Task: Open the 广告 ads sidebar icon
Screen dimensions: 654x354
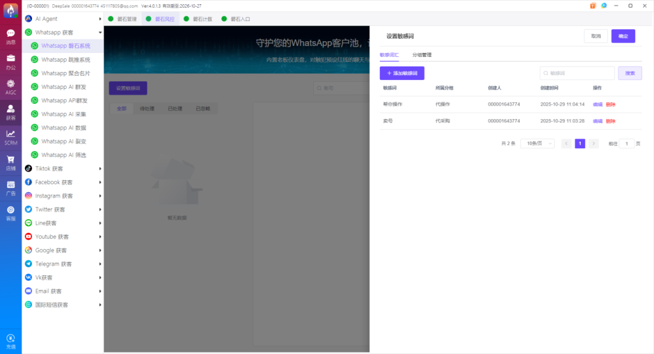Action: (x=11, y=188)
